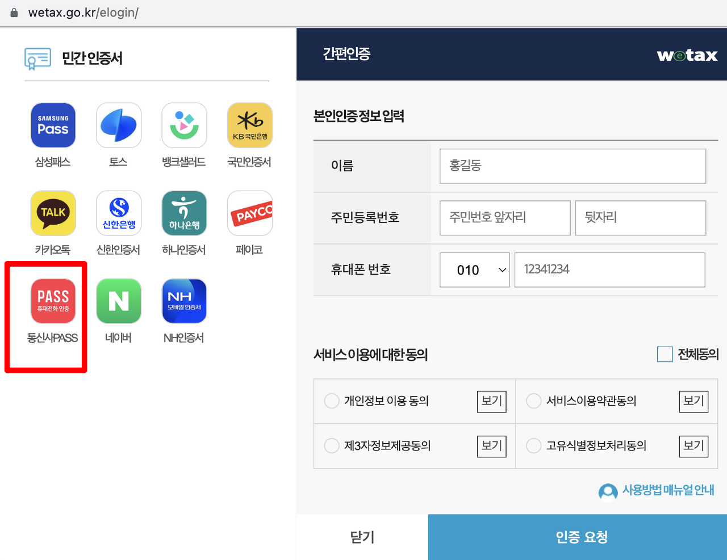Choose the Naver (네이버) certificate icon
Image resolution: width=727 pixels, height=560 pixels.
pos(119,301)
